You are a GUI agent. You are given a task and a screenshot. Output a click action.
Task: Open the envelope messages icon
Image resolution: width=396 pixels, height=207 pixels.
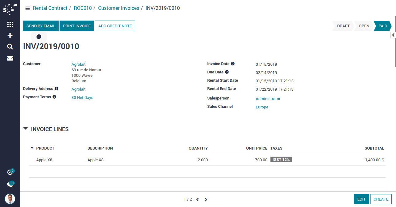pos(10,58)
